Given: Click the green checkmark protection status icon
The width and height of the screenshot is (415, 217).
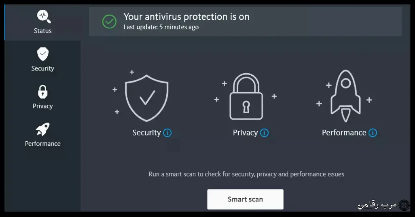Looking at the screenshot, I should click(109, 22).
